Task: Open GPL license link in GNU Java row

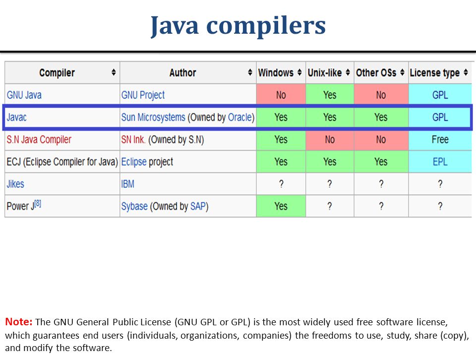Action: point(440,95)
